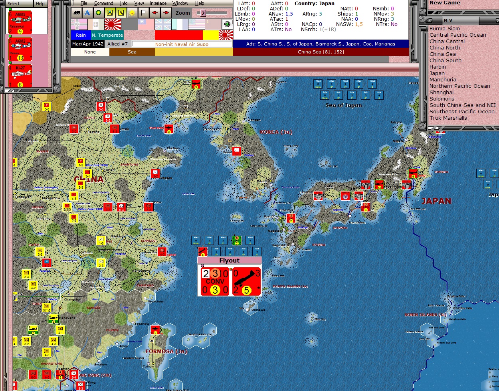Select the Italian flag in the country bar
This screenshot has width=499, height=391.
click(x=96, y=24)
